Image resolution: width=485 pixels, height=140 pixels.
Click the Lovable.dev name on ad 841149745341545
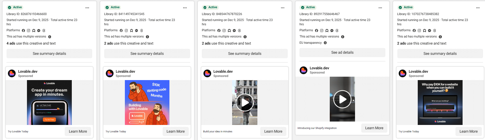point(125,72)
